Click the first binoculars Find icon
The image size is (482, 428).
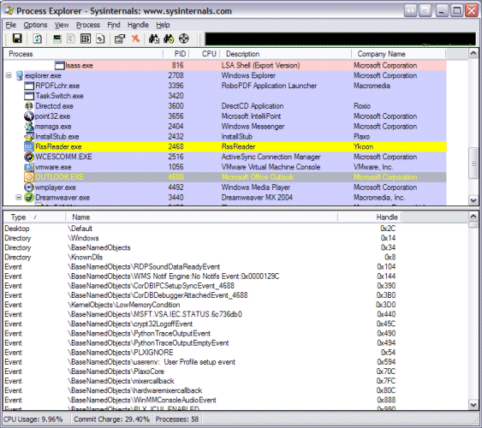pos(154,39)
